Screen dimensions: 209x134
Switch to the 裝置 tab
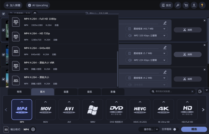66,92
